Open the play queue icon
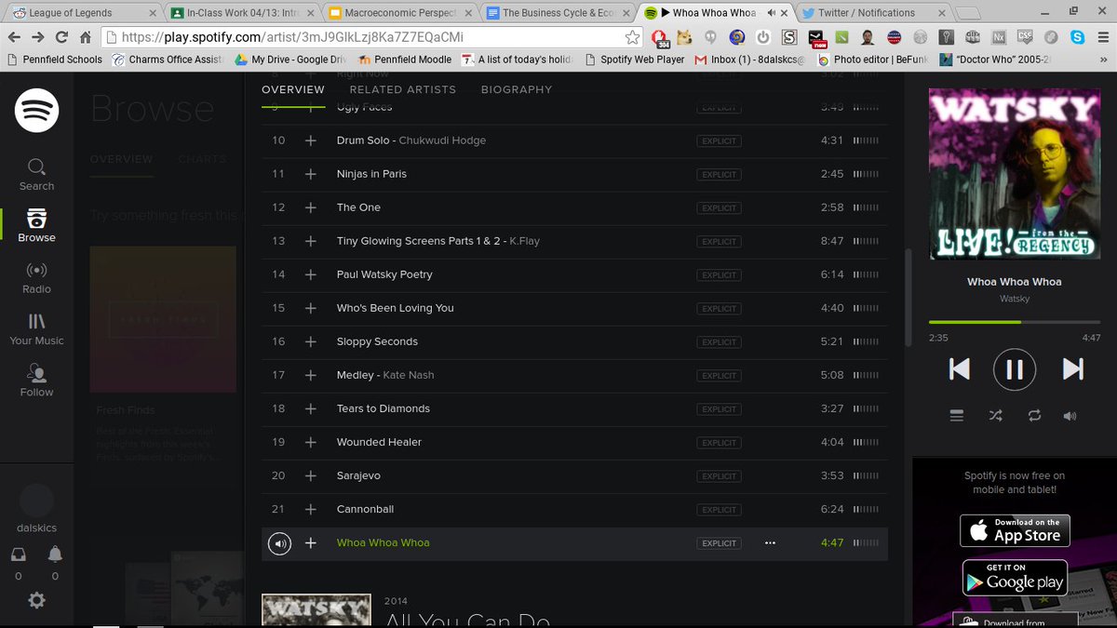 pos(957,416)
